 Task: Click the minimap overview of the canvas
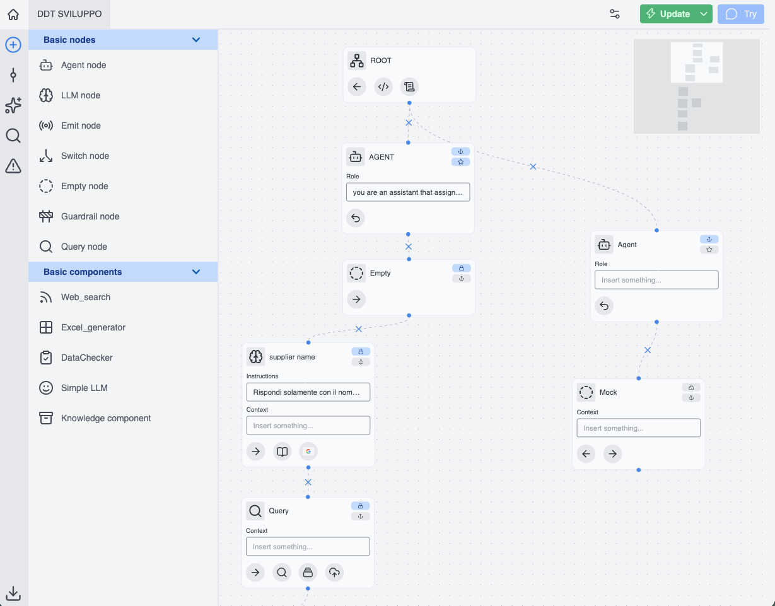(x=697, y=86)
